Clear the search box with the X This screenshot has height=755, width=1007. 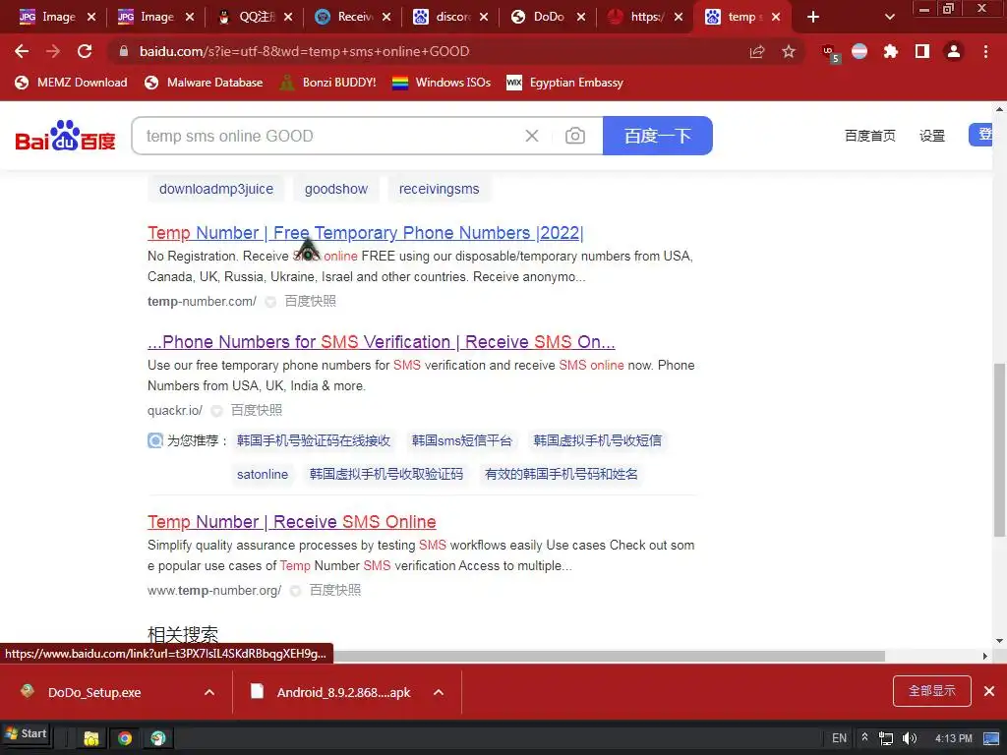pos(532,136)
